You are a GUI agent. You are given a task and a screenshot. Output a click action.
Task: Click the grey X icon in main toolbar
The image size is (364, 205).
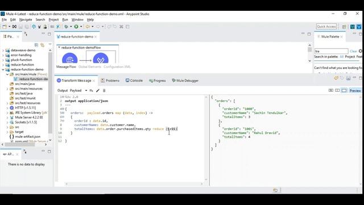pos(121,27)
